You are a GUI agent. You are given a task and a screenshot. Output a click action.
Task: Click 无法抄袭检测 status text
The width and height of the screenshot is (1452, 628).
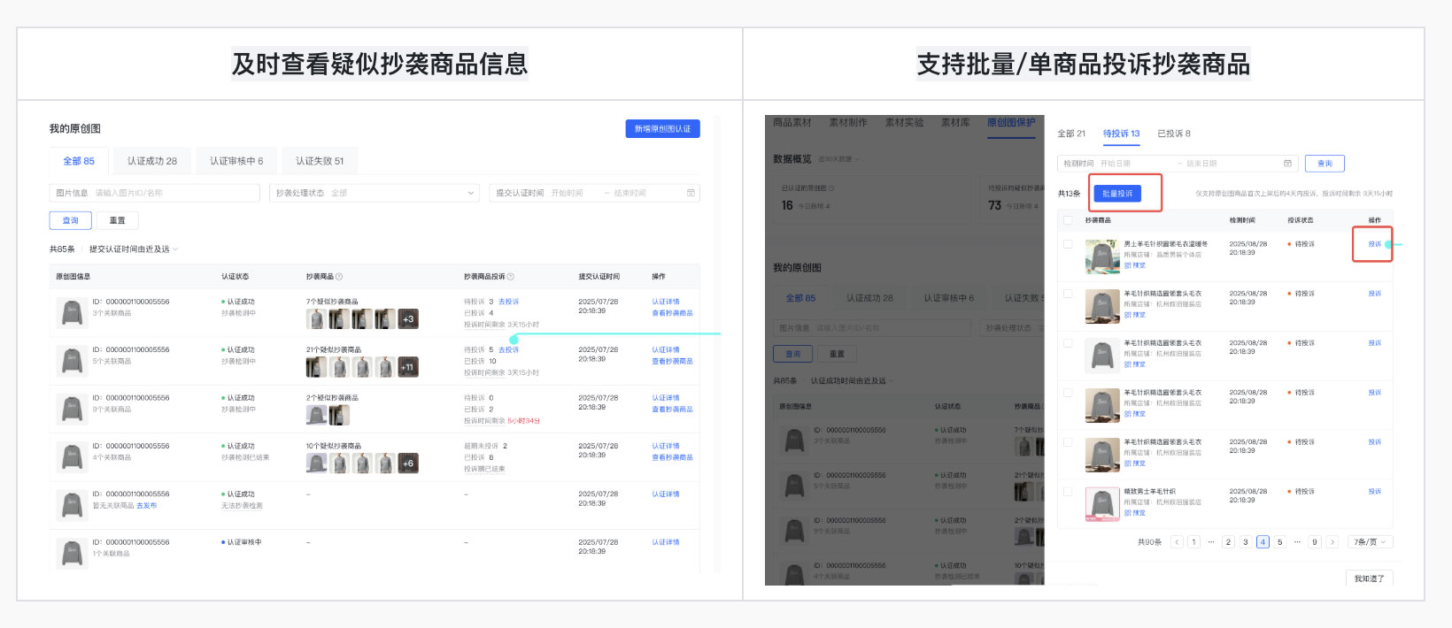[242, 506]
